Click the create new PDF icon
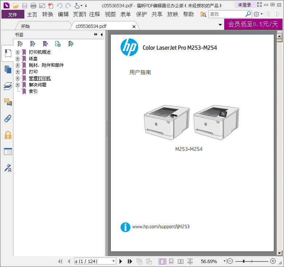 tap(50, 6)
